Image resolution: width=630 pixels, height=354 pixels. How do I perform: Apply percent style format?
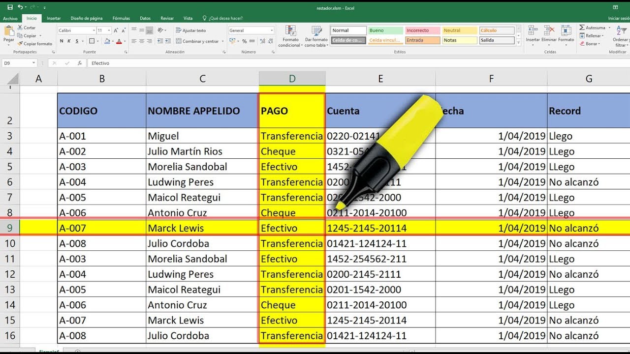pos(245,41)
